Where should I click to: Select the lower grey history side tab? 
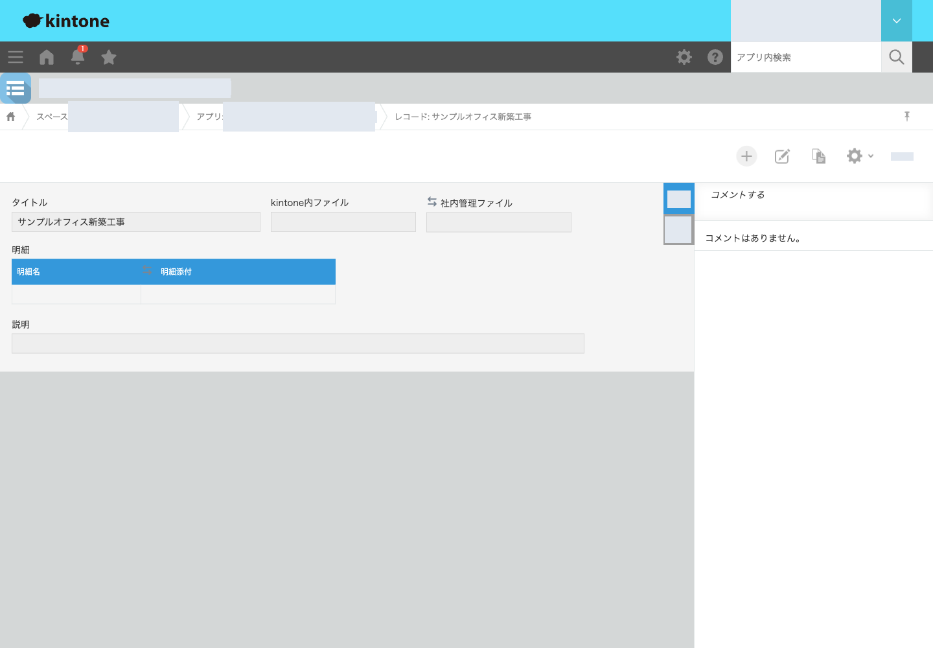tap(679, 229)
